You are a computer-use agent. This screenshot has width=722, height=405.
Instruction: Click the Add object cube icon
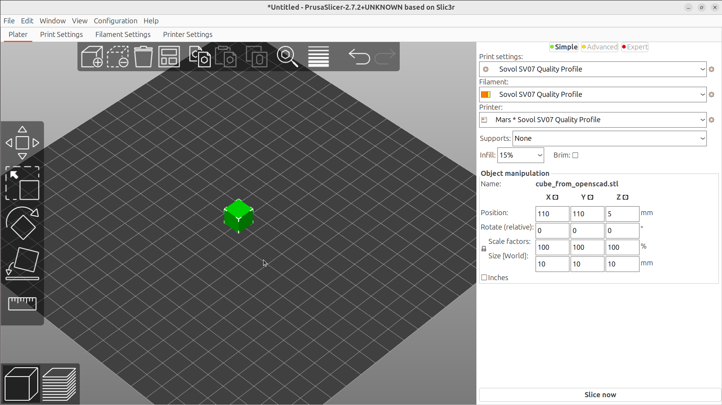pyautogui.click(x=92, y=57)
